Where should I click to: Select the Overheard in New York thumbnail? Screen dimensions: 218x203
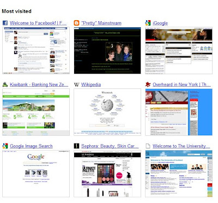(x=179, y=112)
